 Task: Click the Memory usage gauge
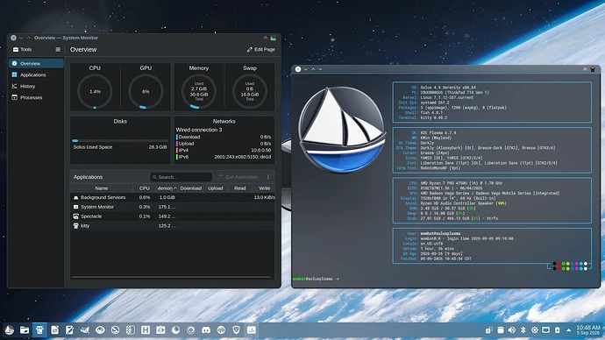199,91
